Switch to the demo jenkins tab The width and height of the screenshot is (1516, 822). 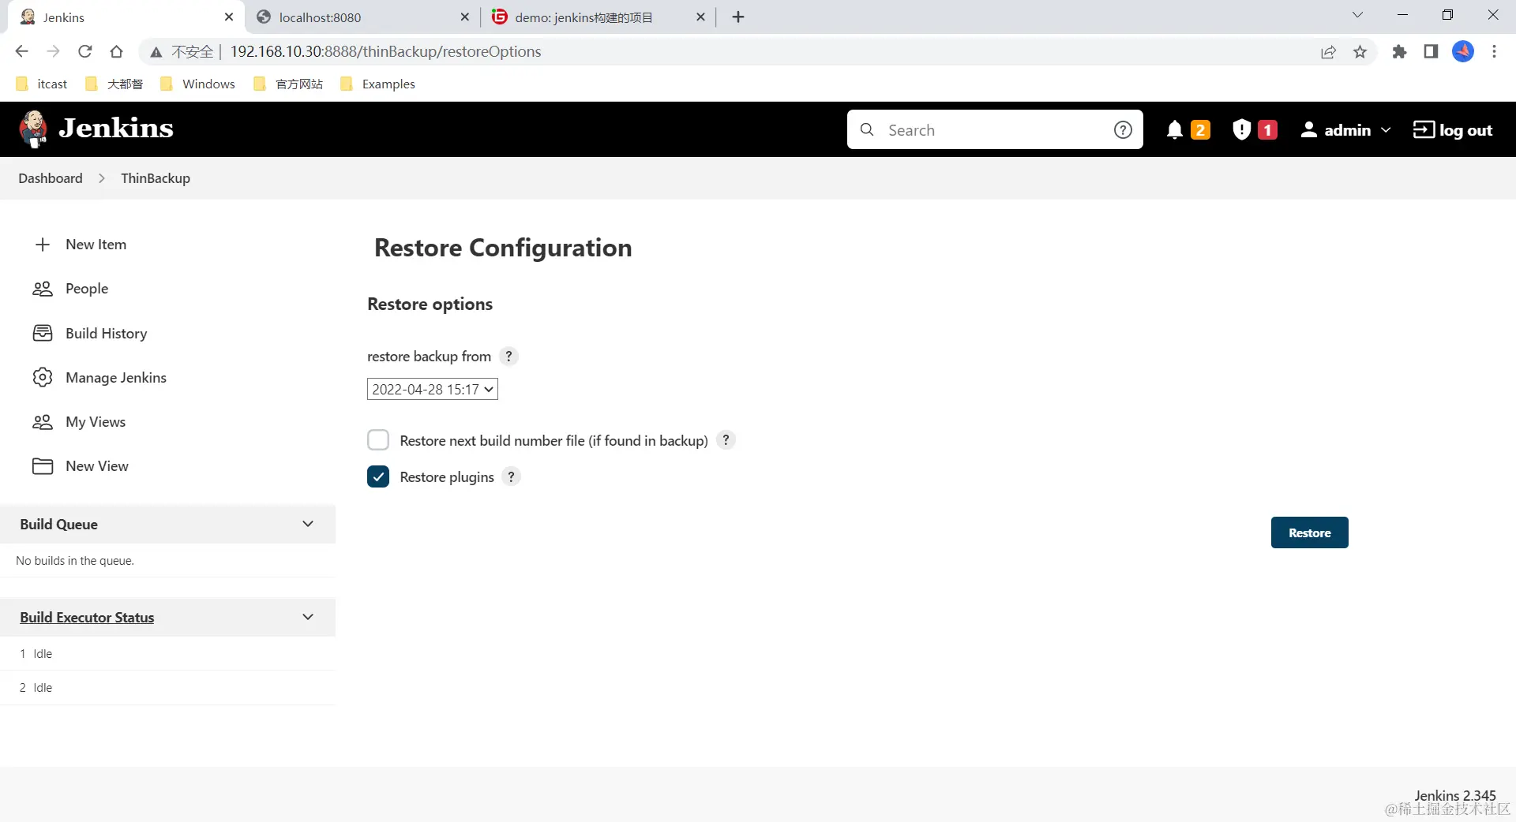pos(597,17)
